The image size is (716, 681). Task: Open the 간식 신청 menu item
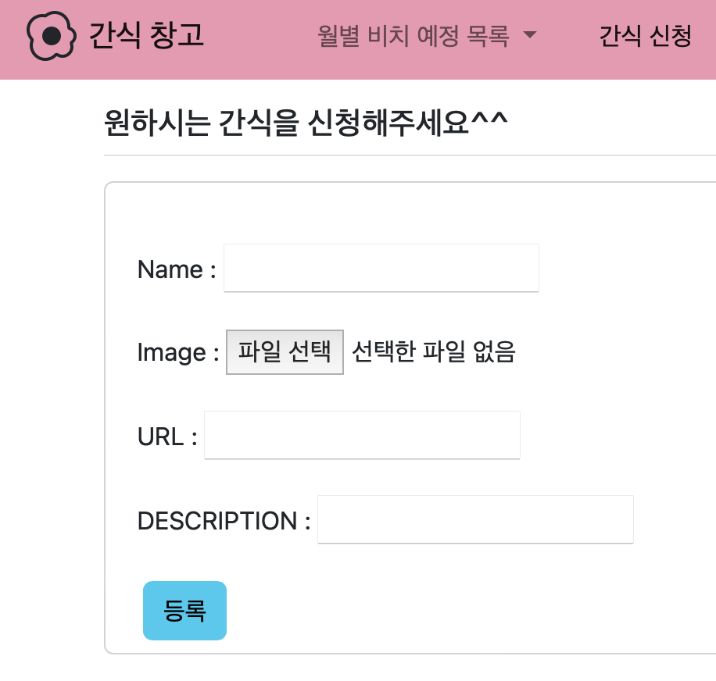pyautogui.click(x=645, y=36)
